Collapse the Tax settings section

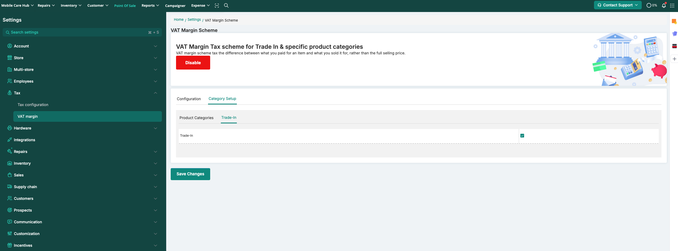155,93
